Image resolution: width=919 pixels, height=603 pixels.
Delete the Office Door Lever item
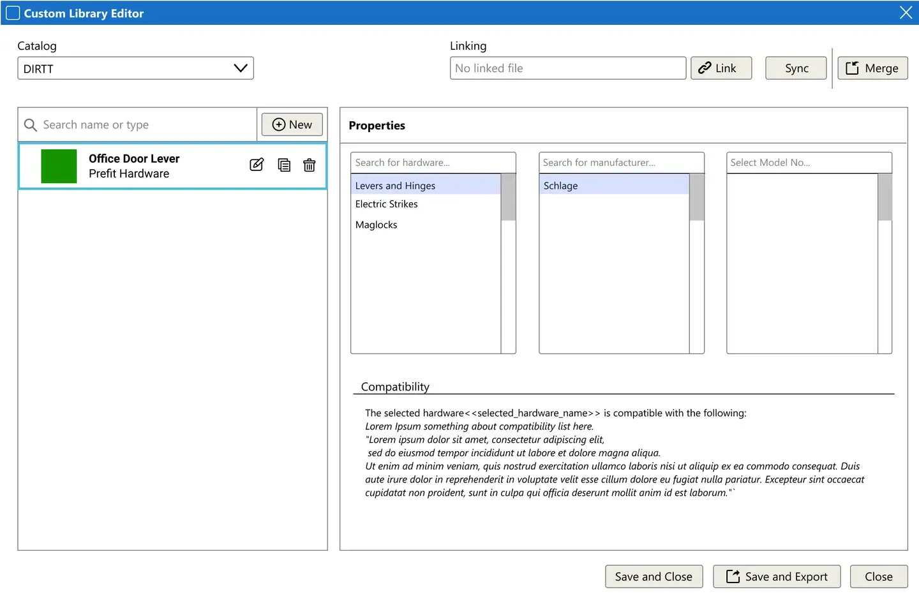pyautogui.click(x=310, y=165)
